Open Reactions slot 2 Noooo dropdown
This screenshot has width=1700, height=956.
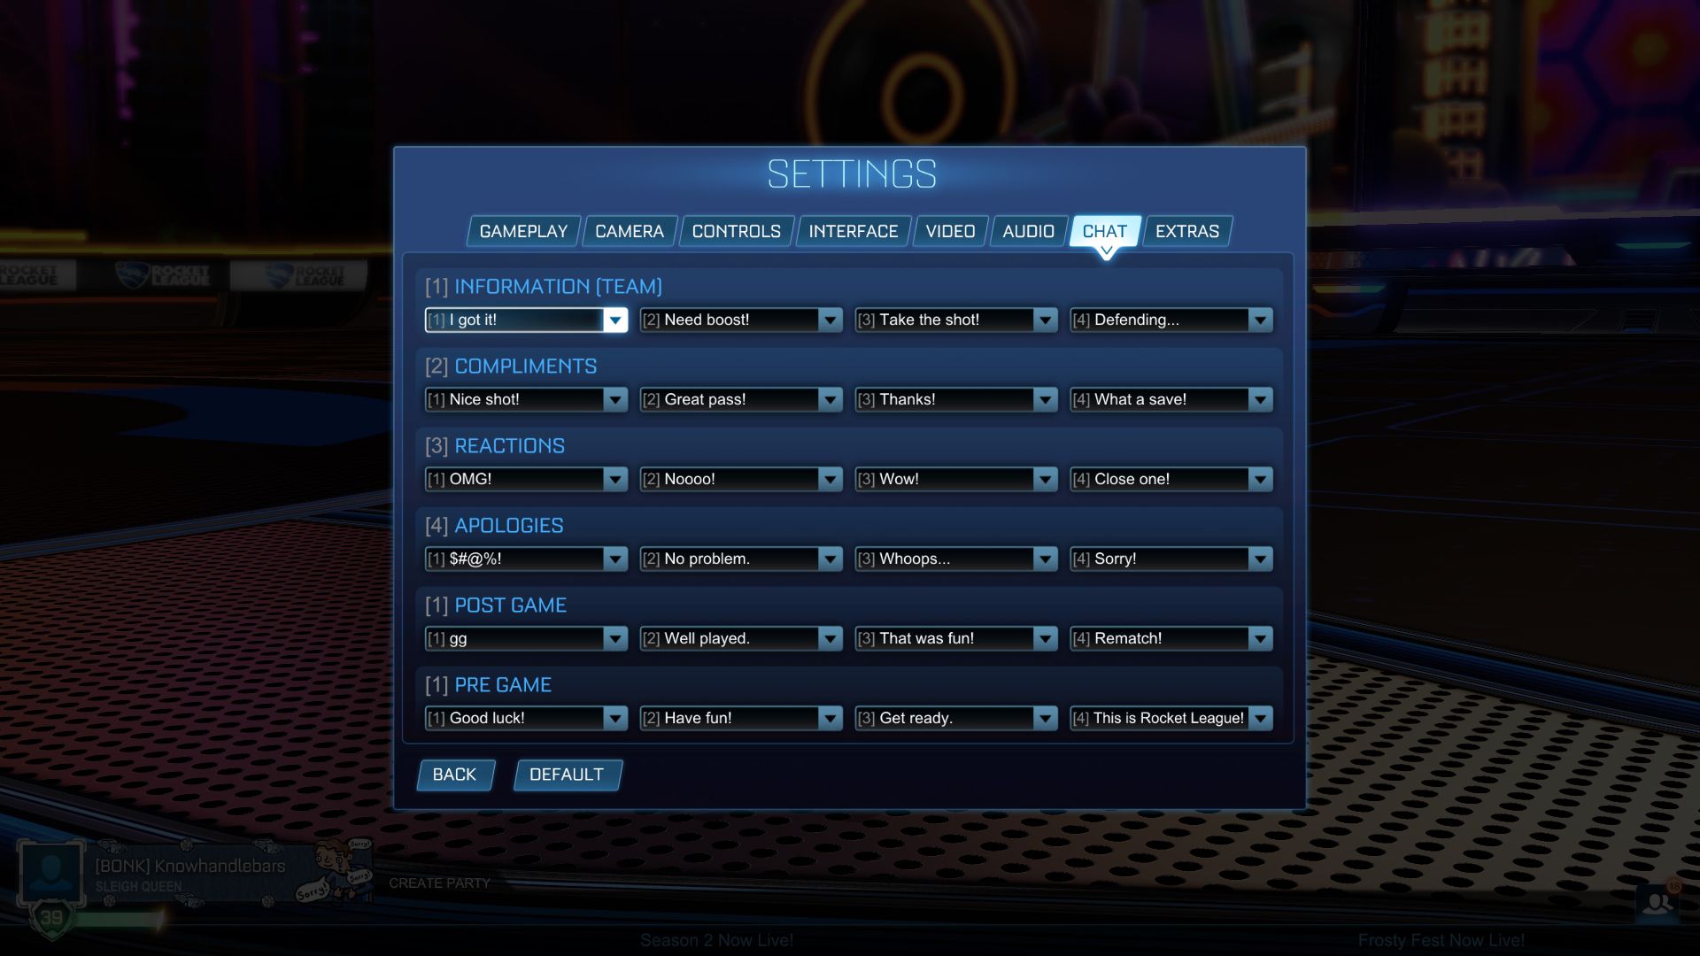(x=829, y=479)
